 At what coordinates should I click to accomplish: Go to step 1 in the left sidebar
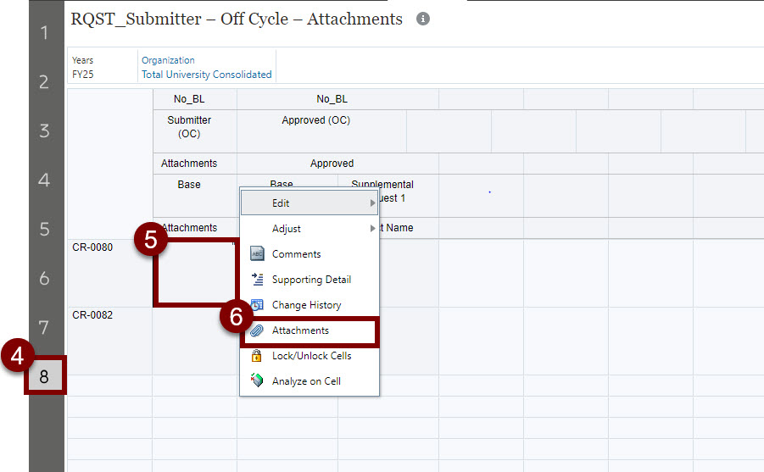click(44, 33)
